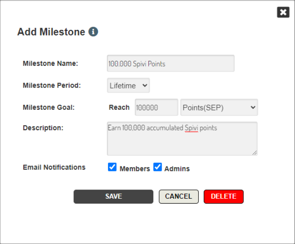Click the Milestone Name label
The width and height of the screenshot is (295, 244).
50,63
